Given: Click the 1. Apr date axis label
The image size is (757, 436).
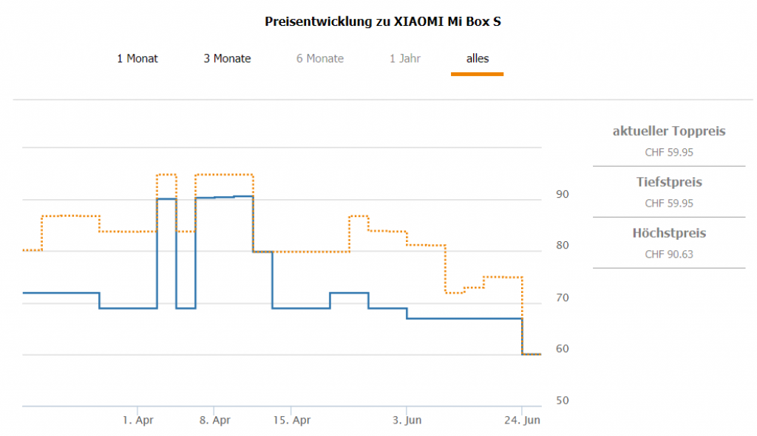Looking at the screenshot, I should point(138,421).
